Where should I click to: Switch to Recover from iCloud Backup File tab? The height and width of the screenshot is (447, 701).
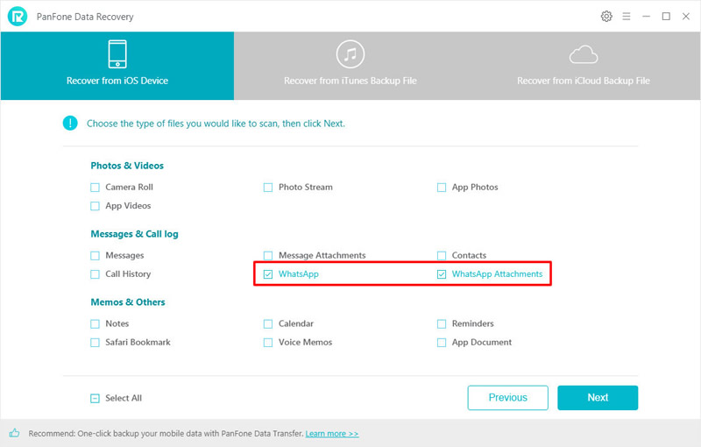click(584, 66)
